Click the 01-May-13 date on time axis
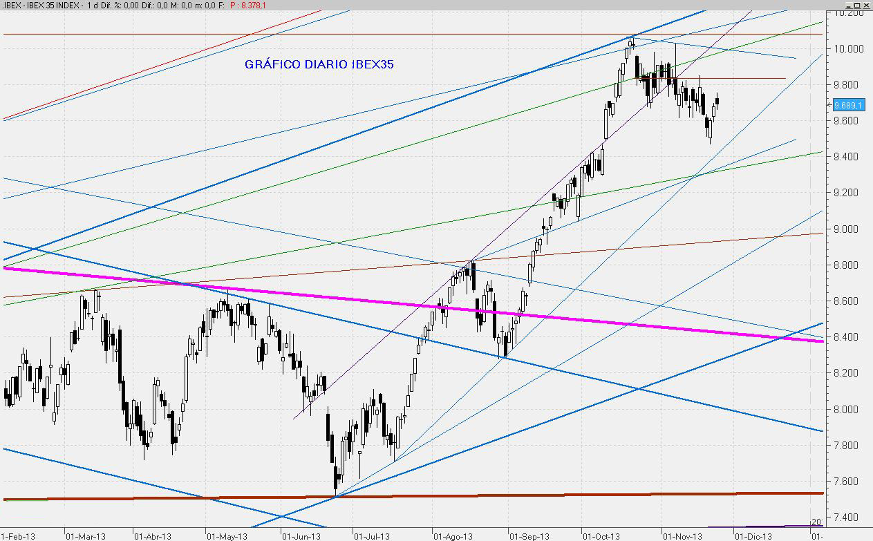This screenshot has height=541, width=873. pos(227,535)
